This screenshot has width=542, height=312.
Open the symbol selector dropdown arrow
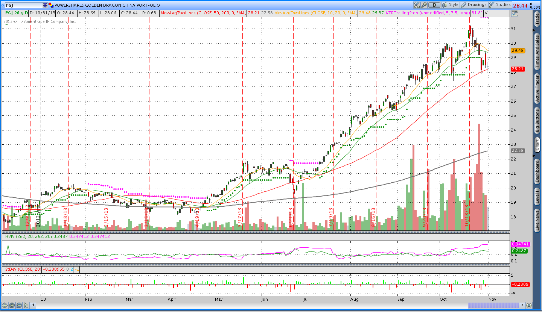click(x=45, y=5)
